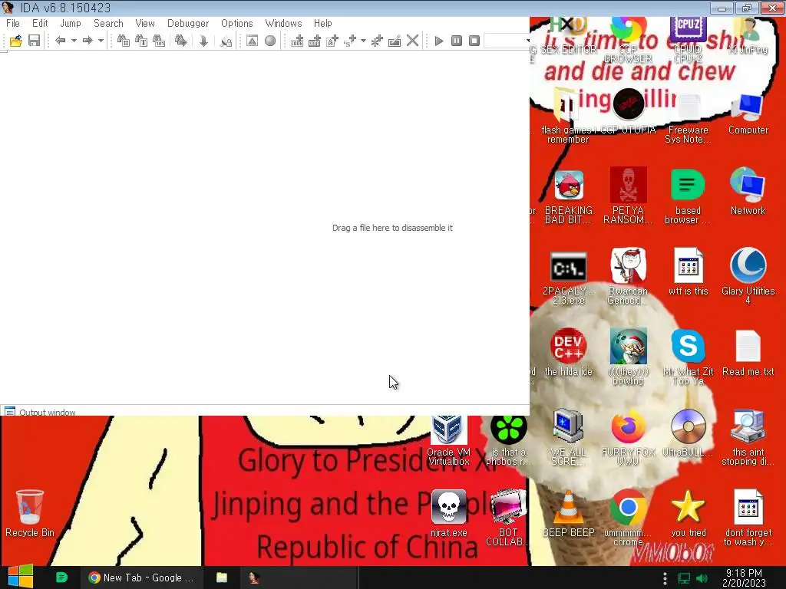Select the 'you tried' star desktop icon
The height and width of the screenshot is (589, 786).
[689, 513]
